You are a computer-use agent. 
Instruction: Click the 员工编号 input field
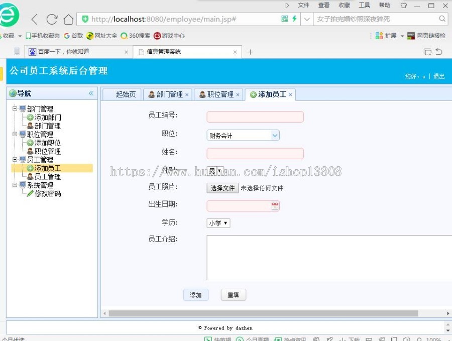255,117
